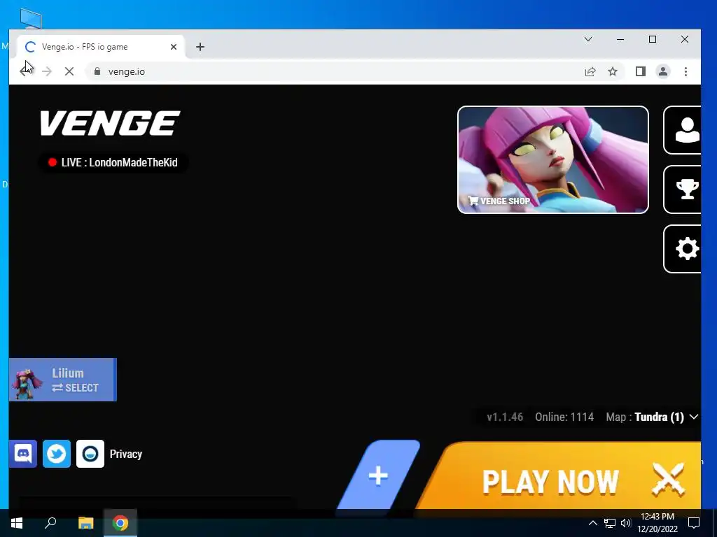This screenshot has width=717, height=537.
Task: Toggle the Chrome side panel icon
Action: (x=641, y=72)
